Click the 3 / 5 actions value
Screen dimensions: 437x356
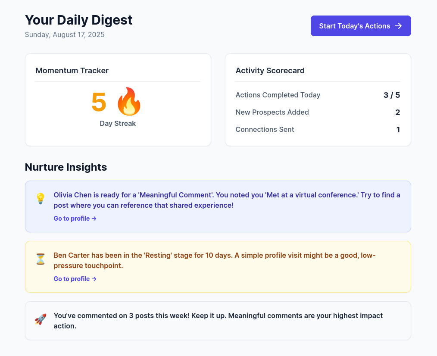pos(392,95)
